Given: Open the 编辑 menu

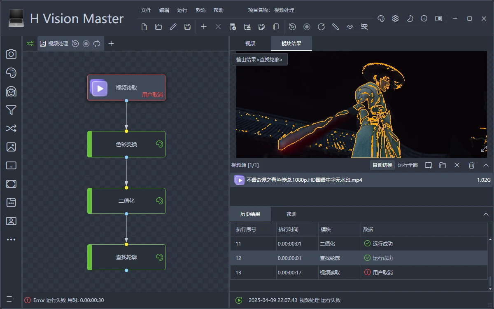Looking at the screenshot, I should [x=164, y=10].
